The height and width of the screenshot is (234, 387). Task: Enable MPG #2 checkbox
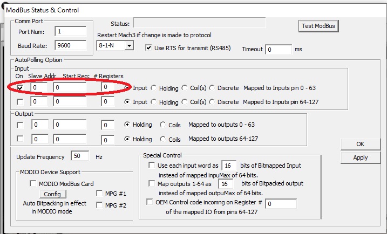tap(99, 205)
